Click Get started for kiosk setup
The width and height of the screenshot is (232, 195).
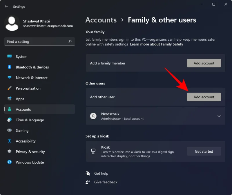tap(204, 151)
